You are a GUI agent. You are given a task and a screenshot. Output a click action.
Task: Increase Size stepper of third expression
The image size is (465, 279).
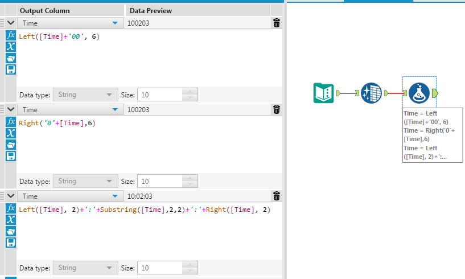[x=190, y=264]
